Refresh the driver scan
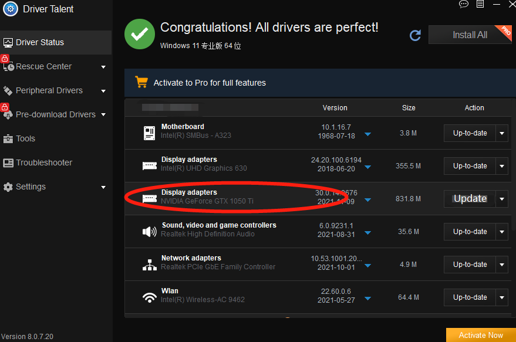This screenshot has height=342, width=516. click(415, 35)
